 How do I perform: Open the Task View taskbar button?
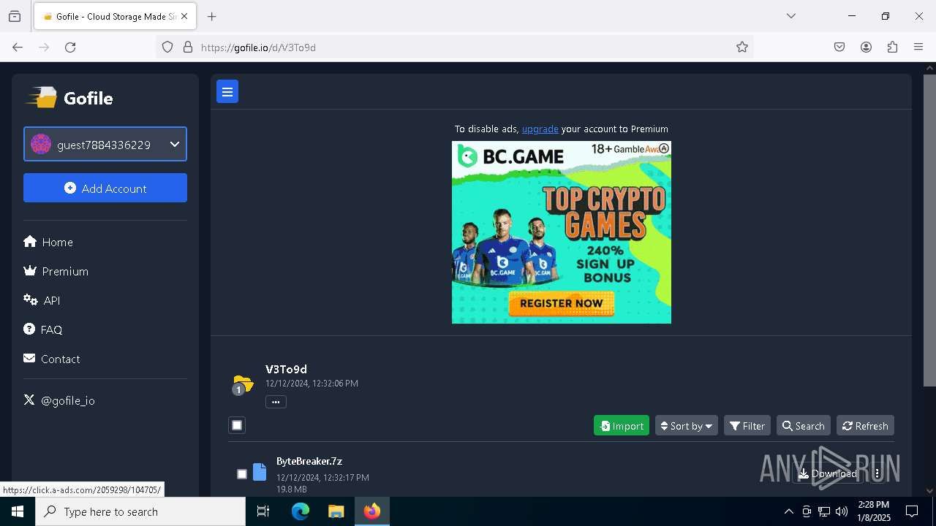[x=263, y=511]
